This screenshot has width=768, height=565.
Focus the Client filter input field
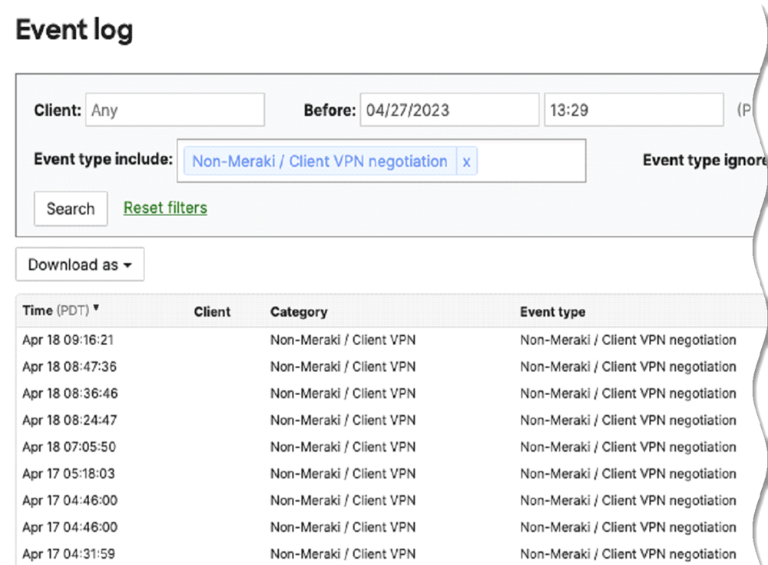[x=174, y=110]
